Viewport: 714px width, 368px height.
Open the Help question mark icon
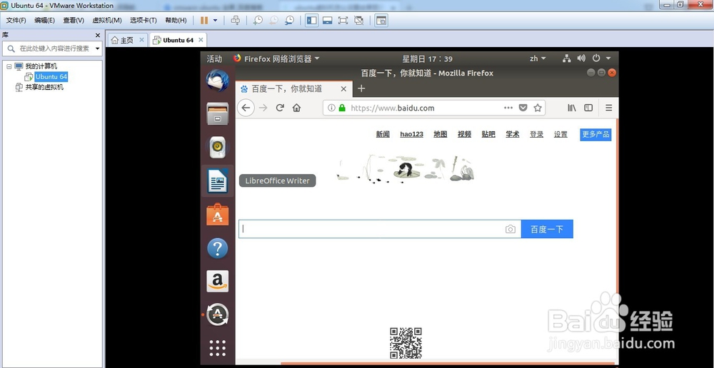(217, 248)
